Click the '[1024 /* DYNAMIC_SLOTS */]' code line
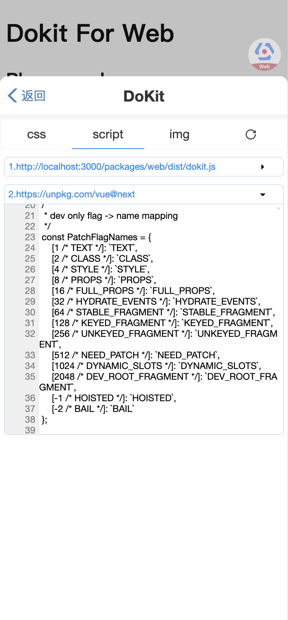The image size is (288, 620). [x=156, y=366]
